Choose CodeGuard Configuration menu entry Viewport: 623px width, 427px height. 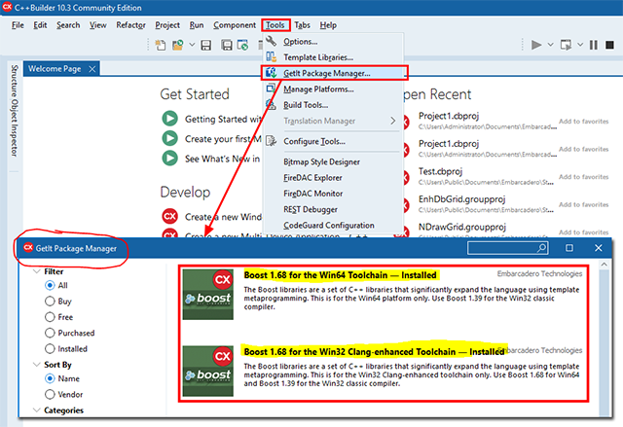[333, 226]
